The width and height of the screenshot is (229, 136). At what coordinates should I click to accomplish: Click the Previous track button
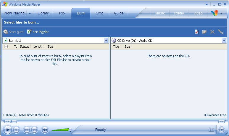click(27, 130)
